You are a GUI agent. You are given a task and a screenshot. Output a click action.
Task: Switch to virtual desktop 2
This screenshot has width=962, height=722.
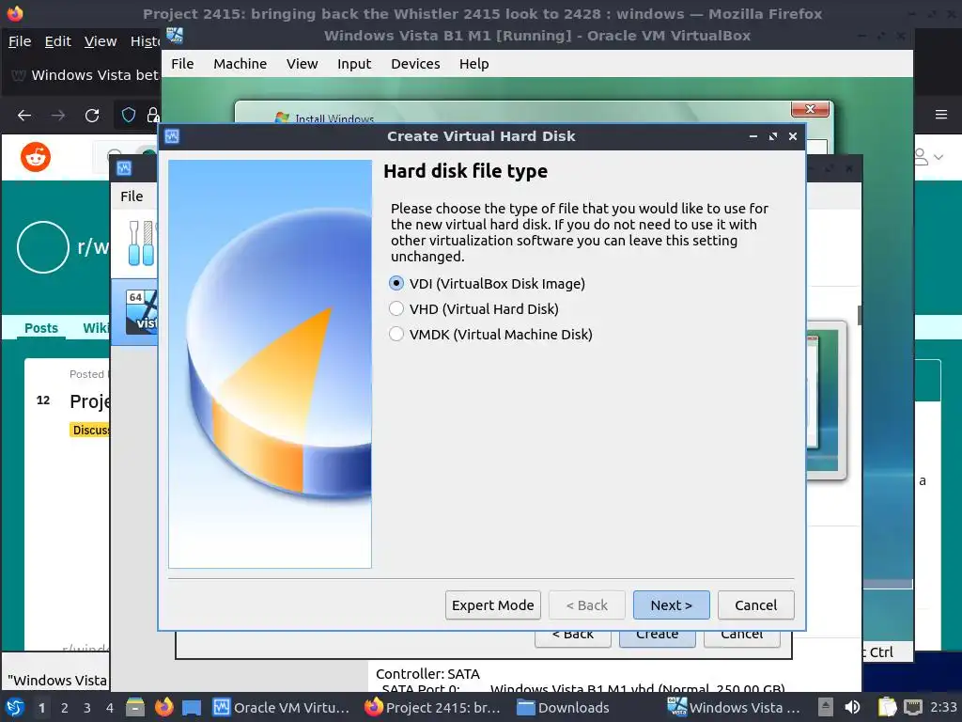click(65, 708)
